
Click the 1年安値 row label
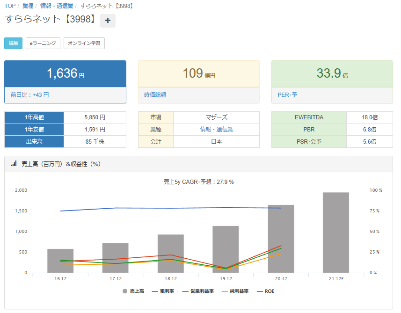pos(34,130)
